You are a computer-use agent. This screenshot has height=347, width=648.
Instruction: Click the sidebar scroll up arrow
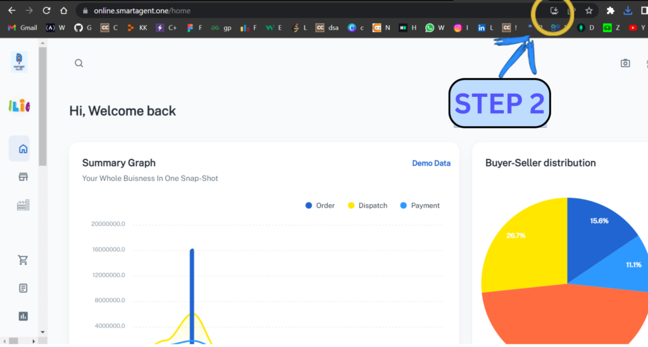coord(42,43)
